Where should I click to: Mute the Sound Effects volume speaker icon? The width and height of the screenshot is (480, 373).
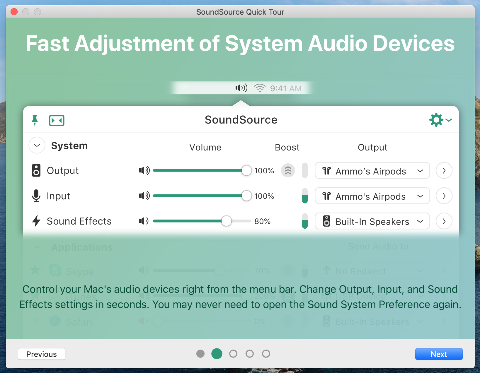144,221
